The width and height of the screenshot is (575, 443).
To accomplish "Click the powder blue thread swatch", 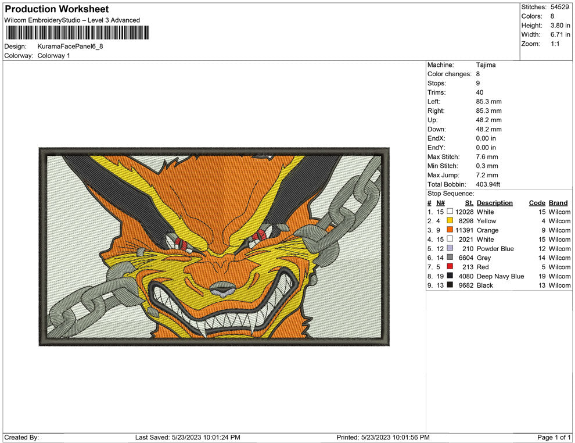I will (450, 248).
